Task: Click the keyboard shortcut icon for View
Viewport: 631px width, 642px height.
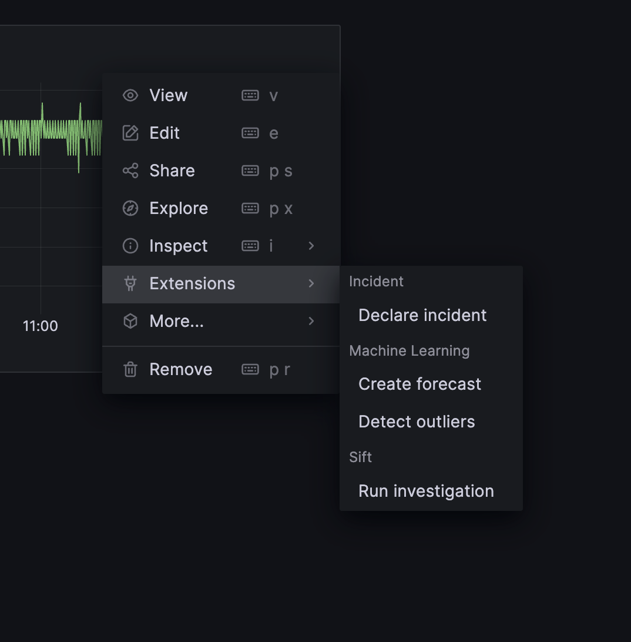Action: 250,95
